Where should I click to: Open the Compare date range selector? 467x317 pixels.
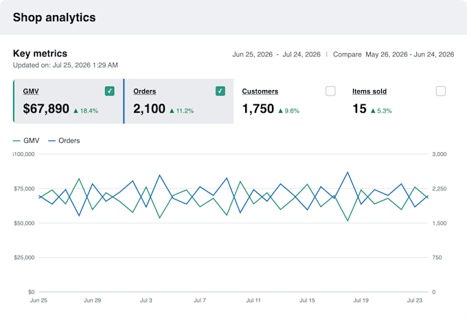coord(394,54)
